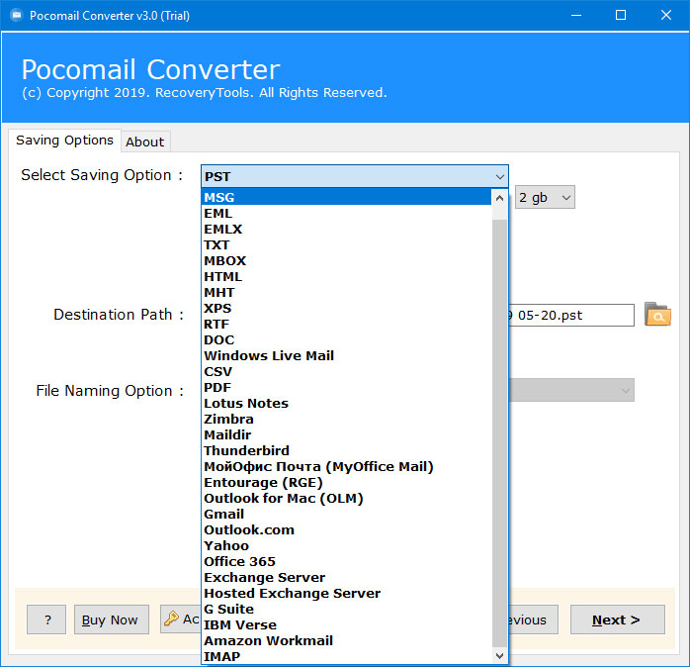Select Amazon Workmail saving option
Screen dimensions: 690x667
pyautogui.click(x=346, y=641)
